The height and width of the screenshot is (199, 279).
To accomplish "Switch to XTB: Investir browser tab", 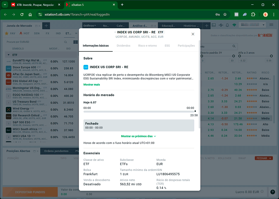I will 35,5.
